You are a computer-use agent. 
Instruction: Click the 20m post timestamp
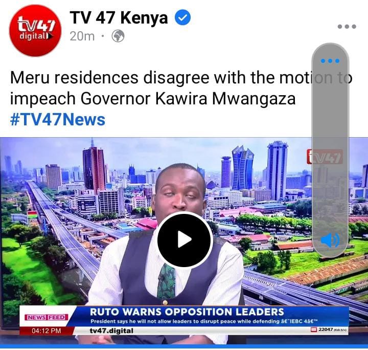pos(82,36)
